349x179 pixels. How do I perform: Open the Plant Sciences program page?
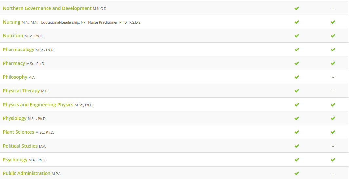pos(18,132)
